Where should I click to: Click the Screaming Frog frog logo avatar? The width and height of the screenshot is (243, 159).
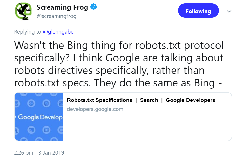point(23,11)
